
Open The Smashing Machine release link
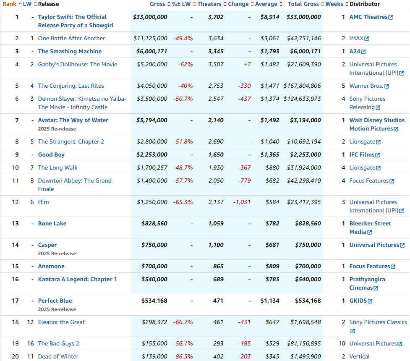[x=70, y=51]
